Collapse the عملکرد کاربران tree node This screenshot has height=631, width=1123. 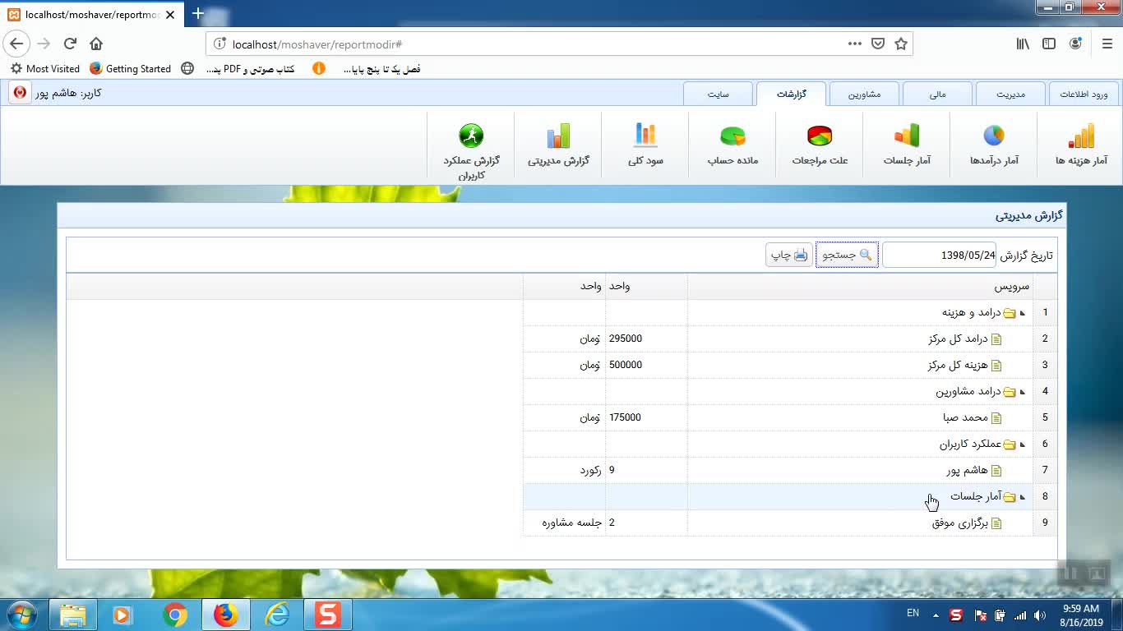(1023, 444)
